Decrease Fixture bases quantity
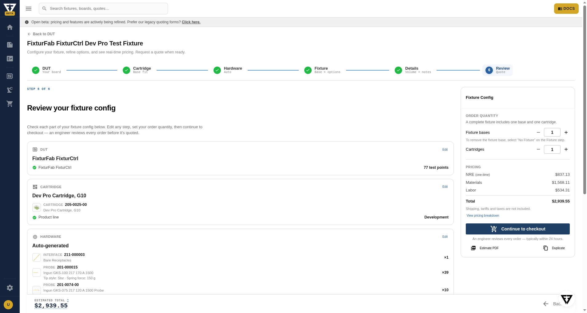Image resolution: width=587 pixels, height=313 pixels. 538,133
